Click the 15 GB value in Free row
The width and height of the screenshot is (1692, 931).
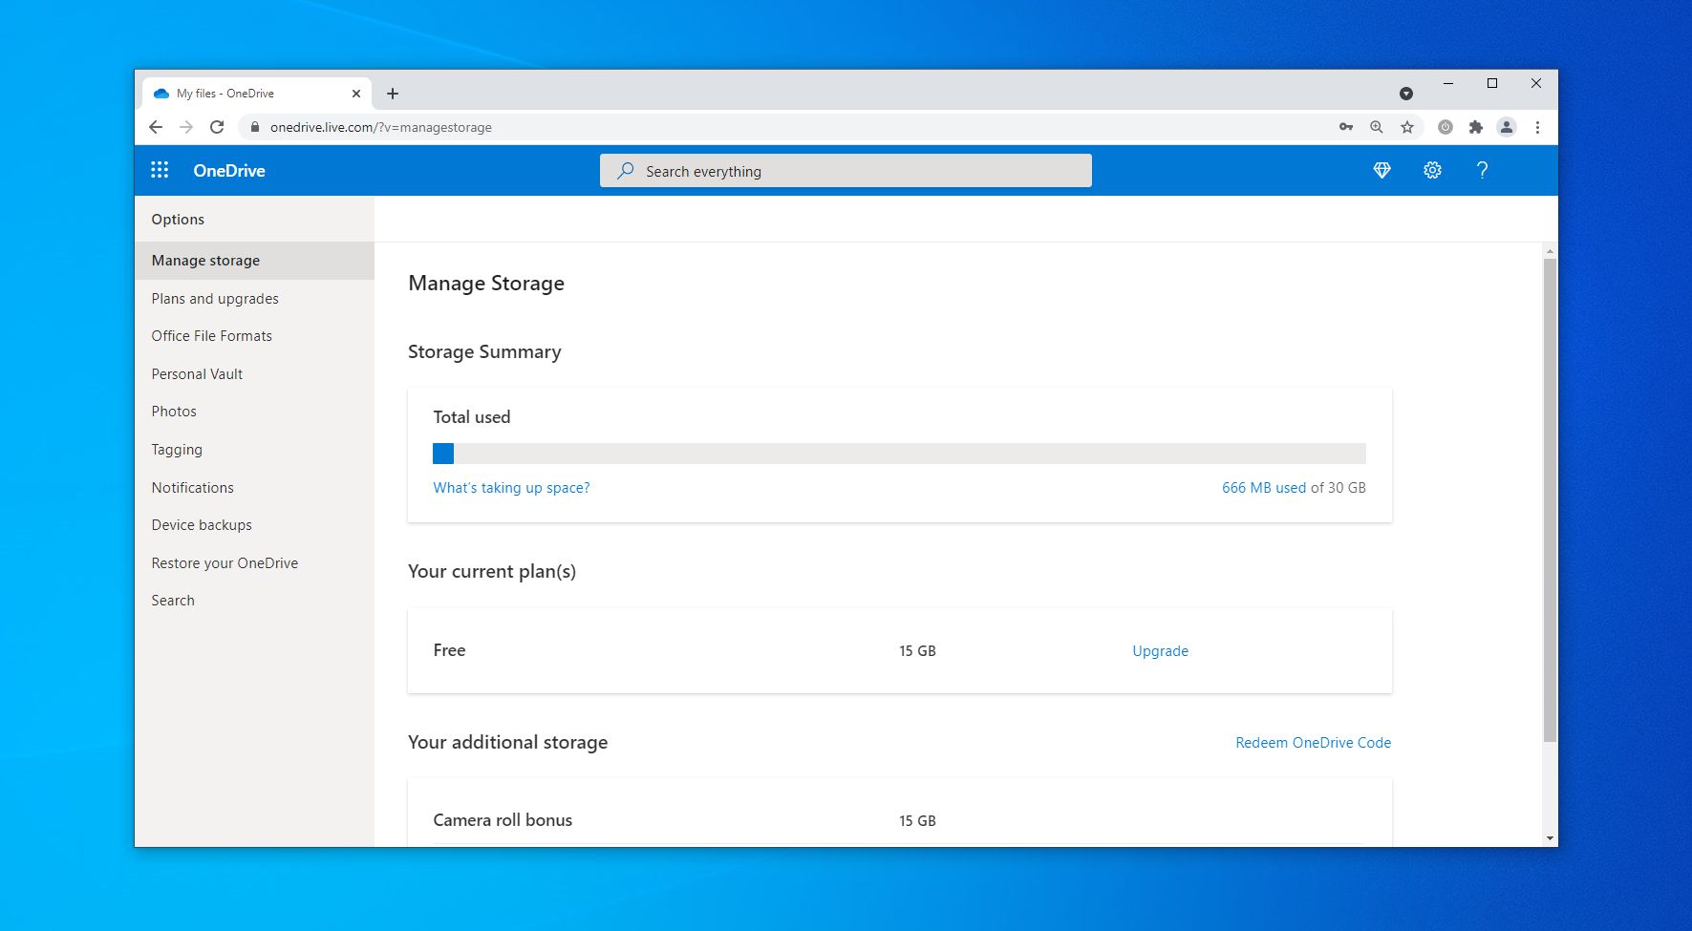pos(917,651)
